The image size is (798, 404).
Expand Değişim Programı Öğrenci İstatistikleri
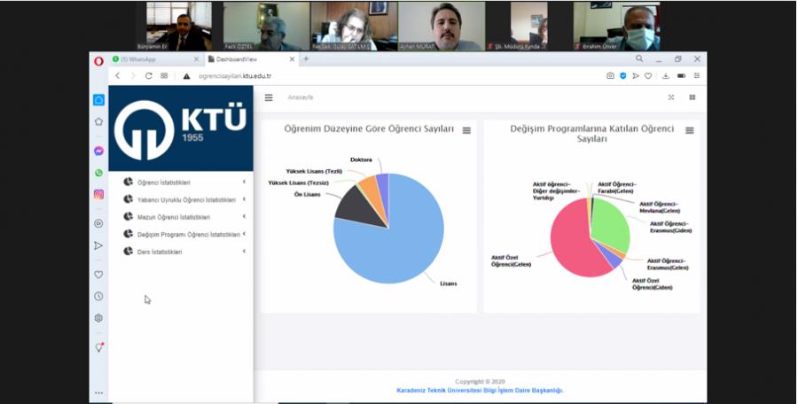pos(188,235)
